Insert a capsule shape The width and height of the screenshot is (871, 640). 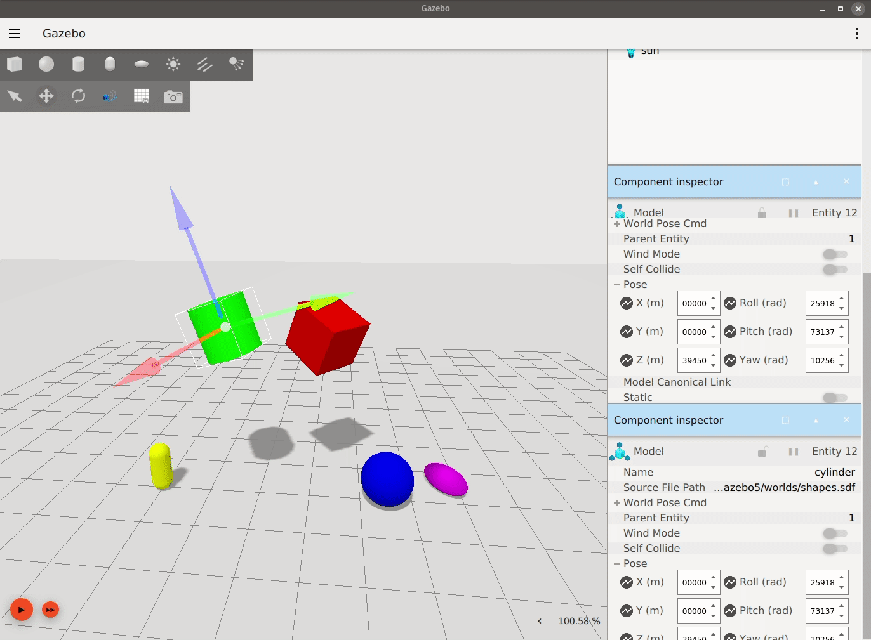tap(110, 64)
